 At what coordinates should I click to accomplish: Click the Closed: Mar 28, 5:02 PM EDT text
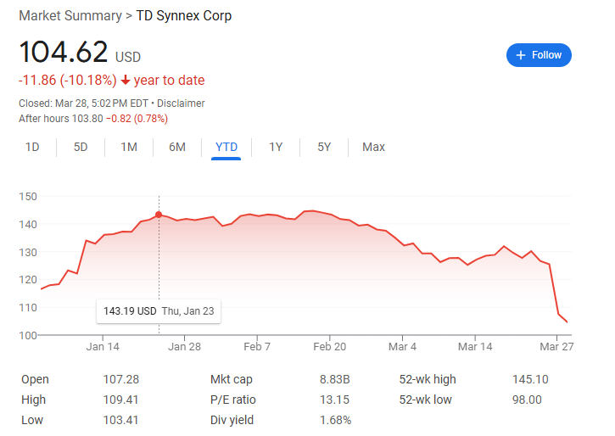pos(83,103)
